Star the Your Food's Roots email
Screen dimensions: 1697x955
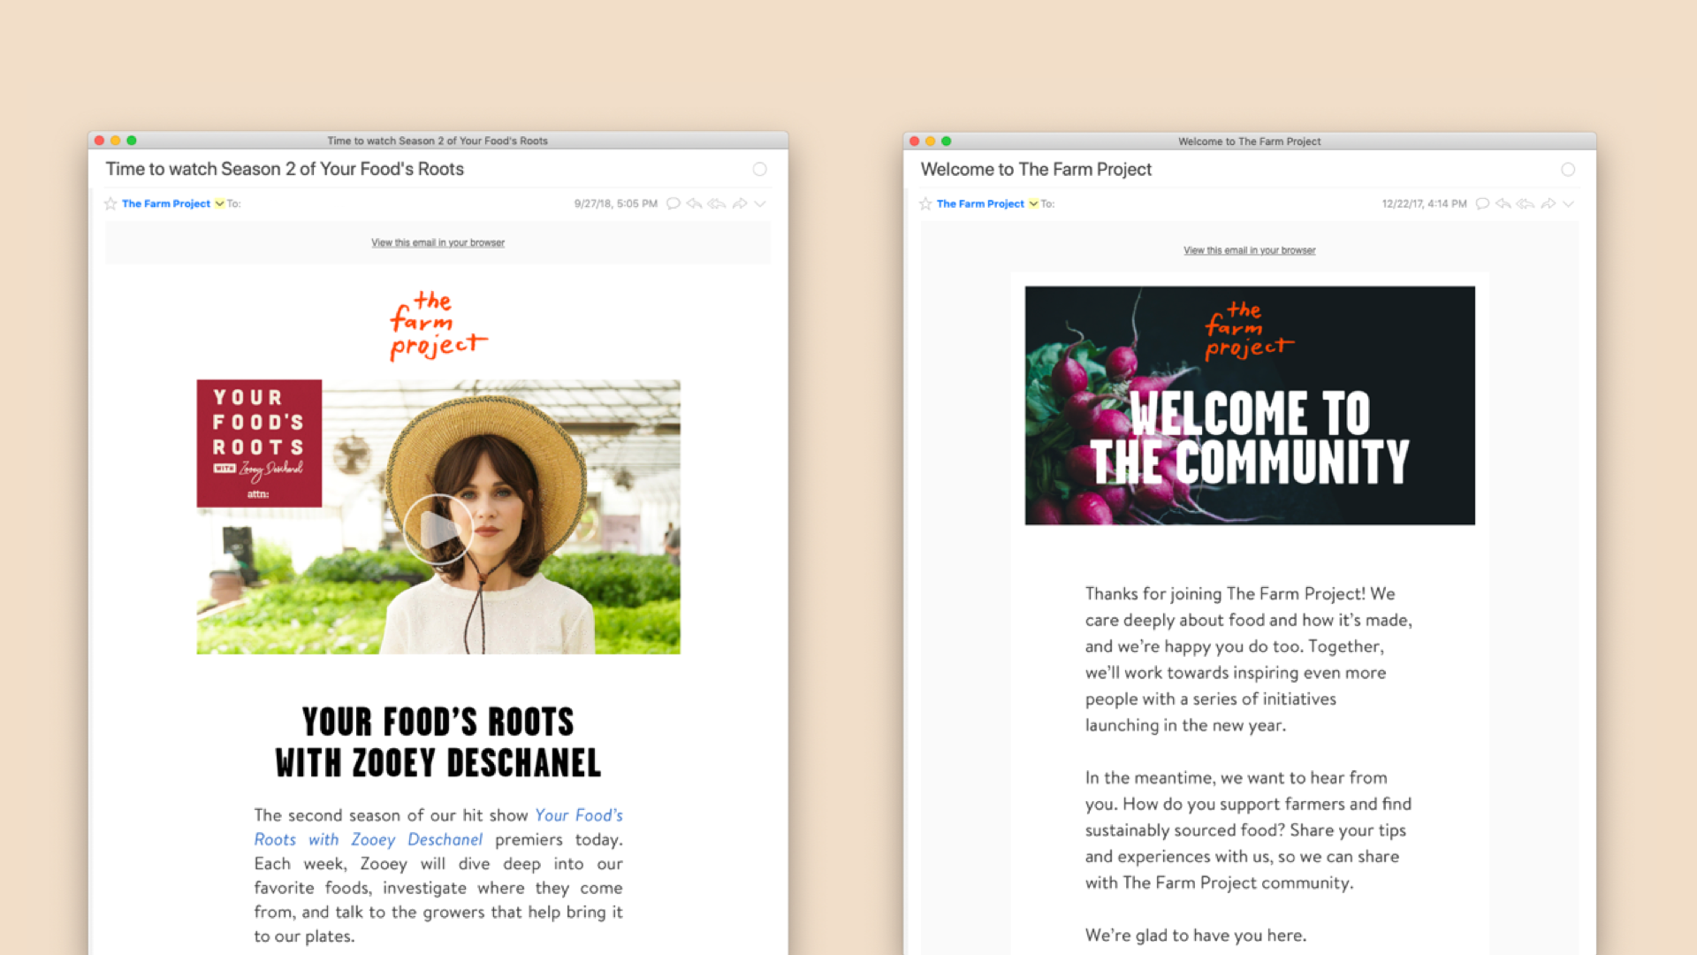(x=110, y=203)
